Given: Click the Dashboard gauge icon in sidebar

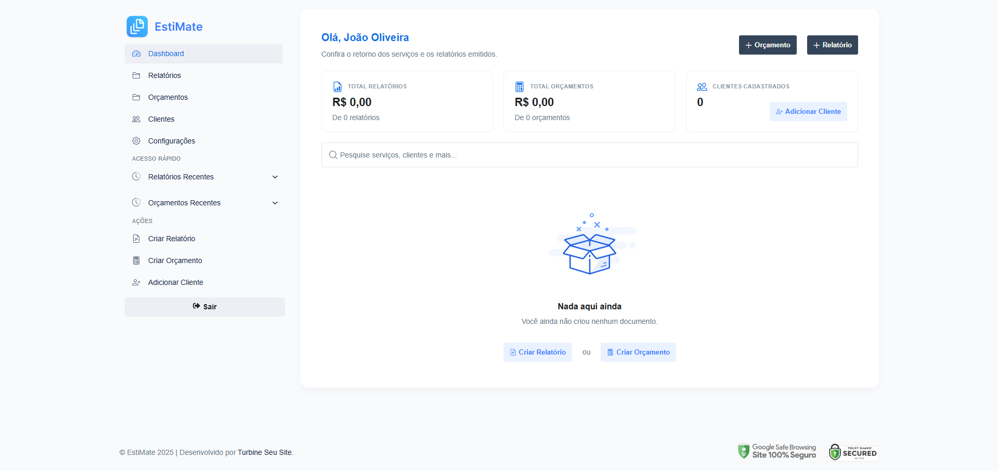Looking at the screenshot, I should [x=136, y=54].
